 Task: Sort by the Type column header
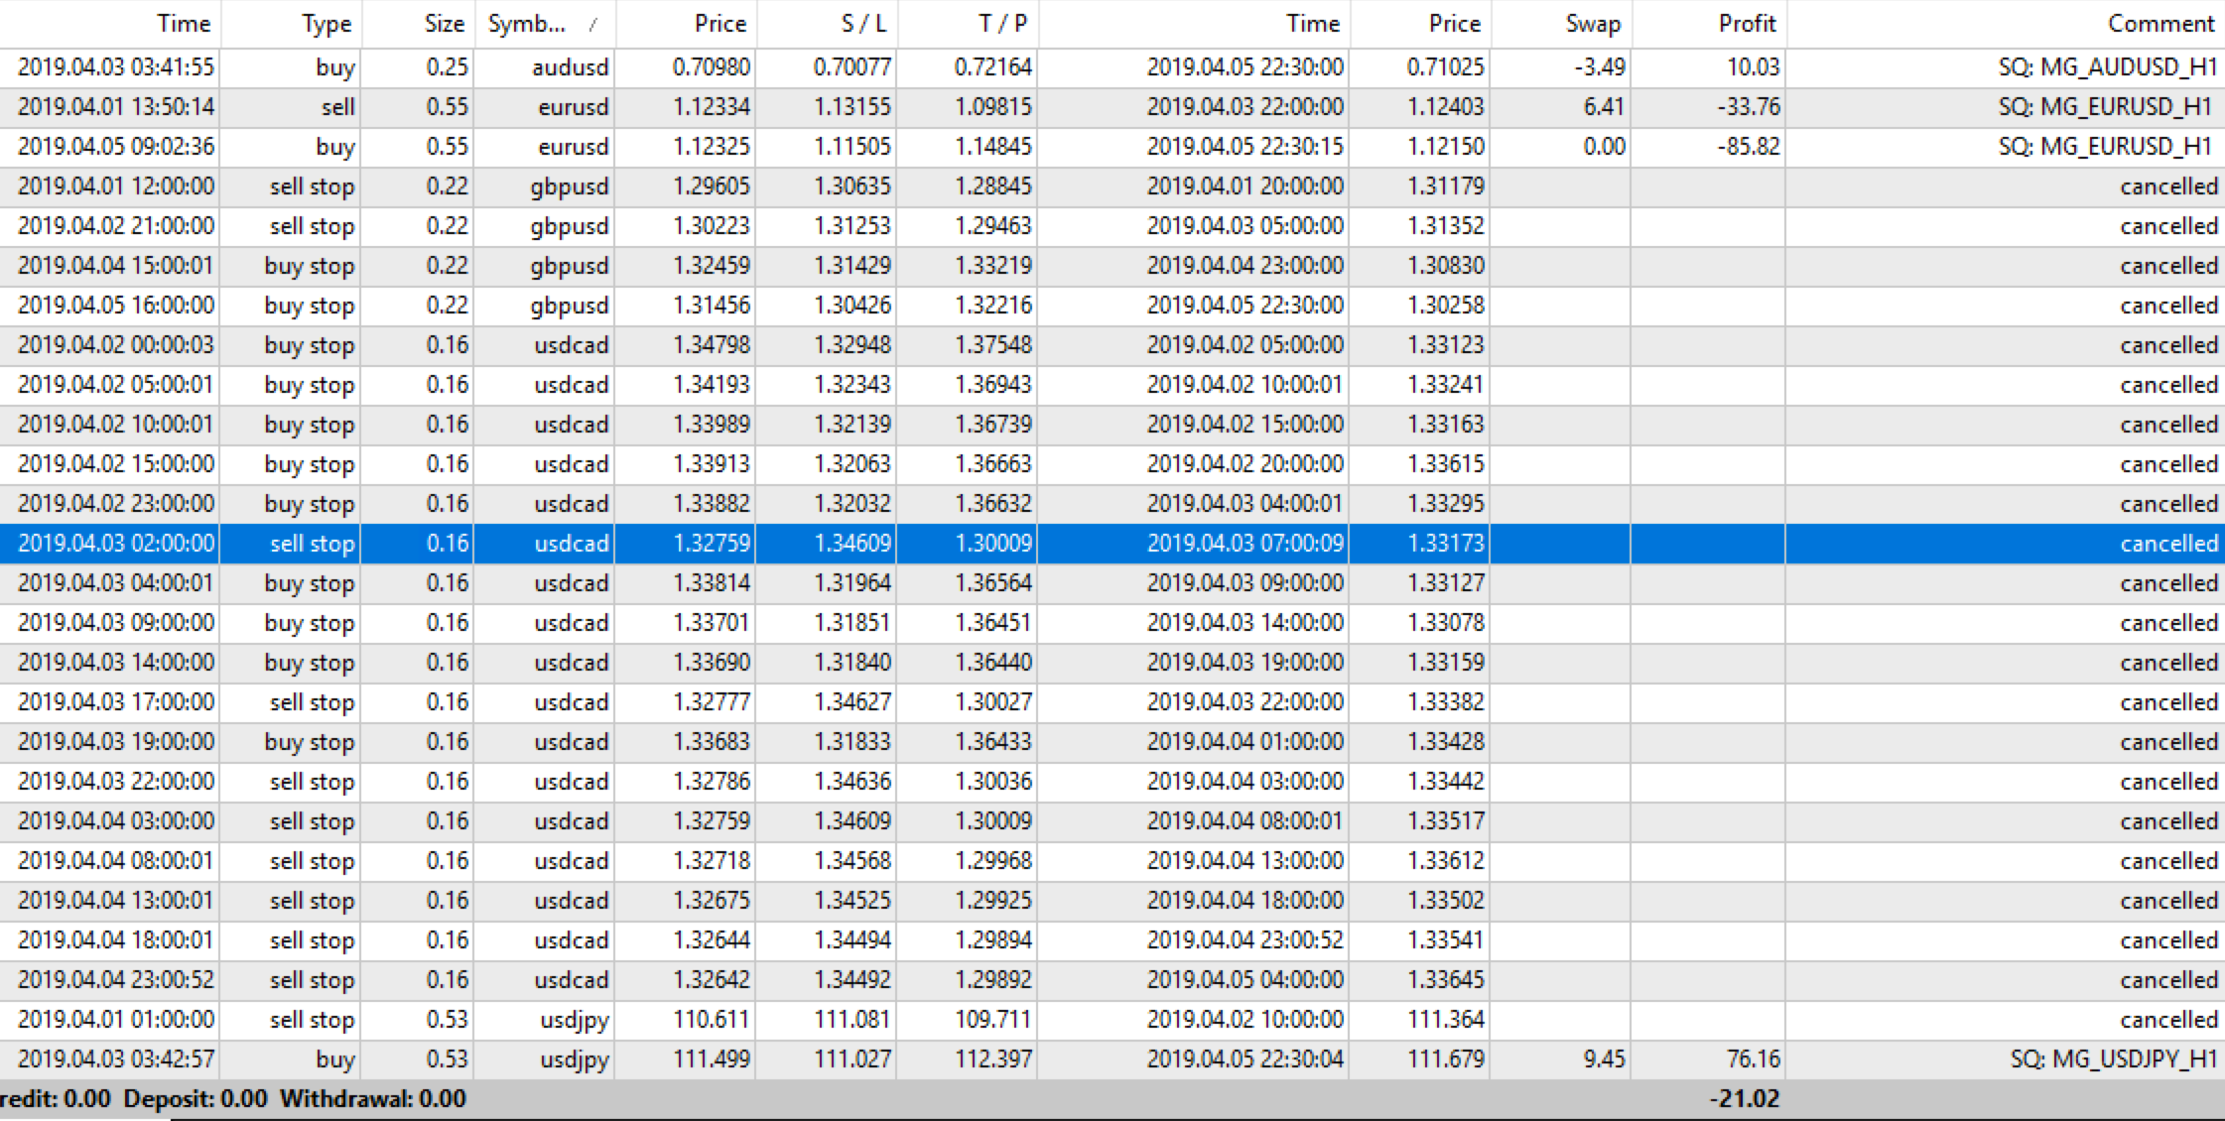(x=326, y=24)
